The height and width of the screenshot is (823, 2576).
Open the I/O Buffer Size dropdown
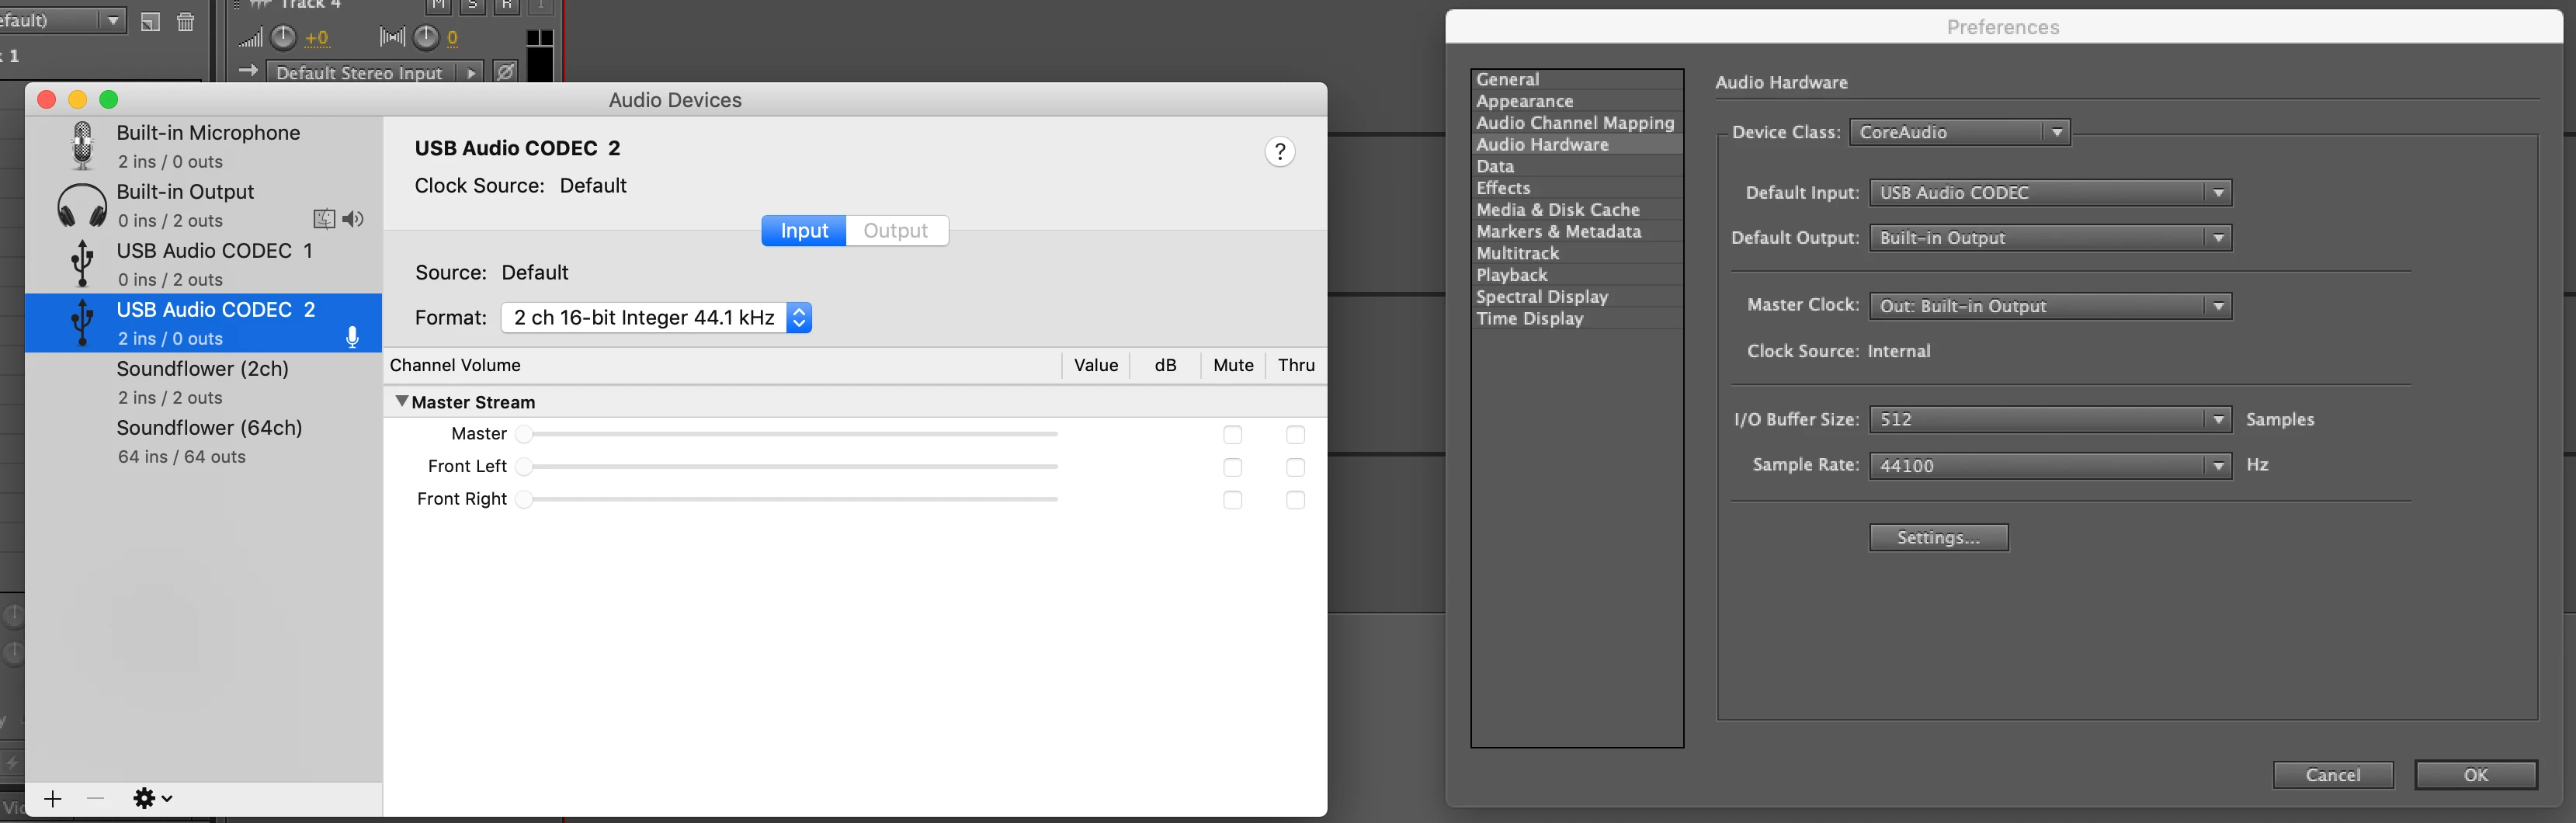tap(2050, 420)
